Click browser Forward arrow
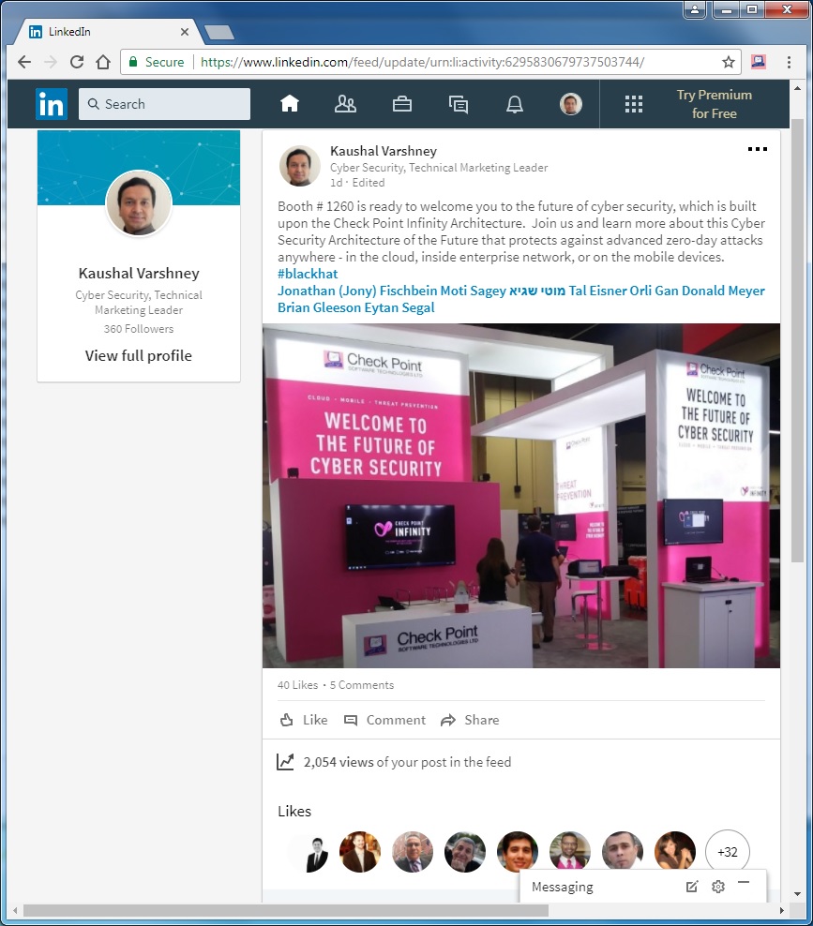This screenshot has width=813, height=926. [51, 62]
